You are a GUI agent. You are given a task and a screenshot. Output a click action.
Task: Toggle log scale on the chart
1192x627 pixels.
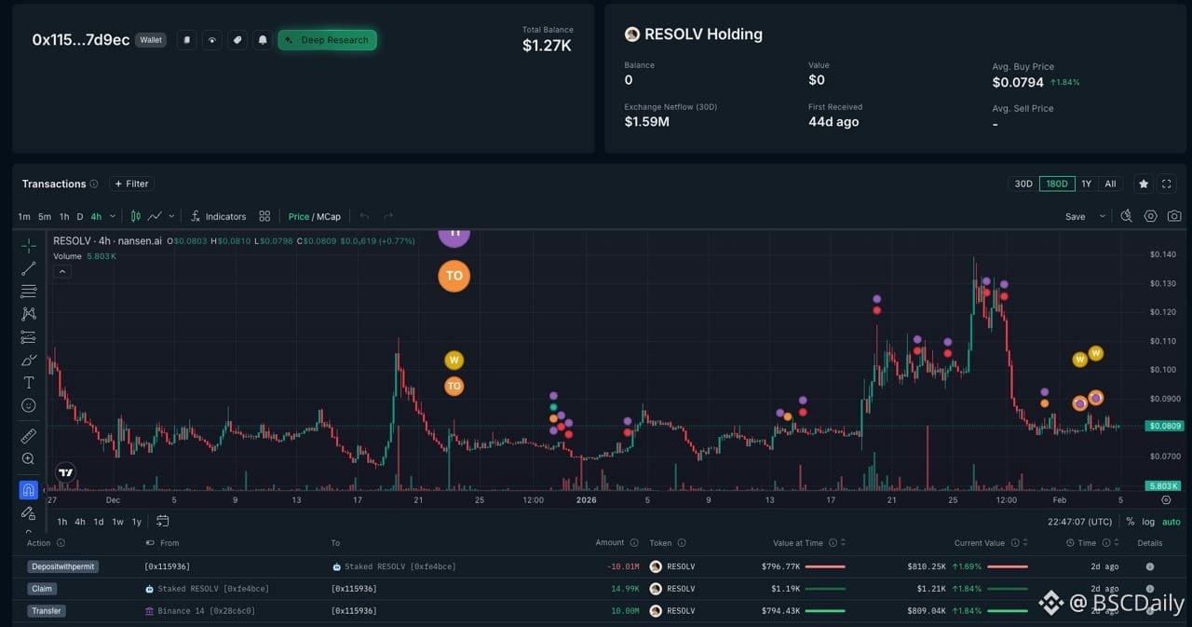[x=1148, y=522]
